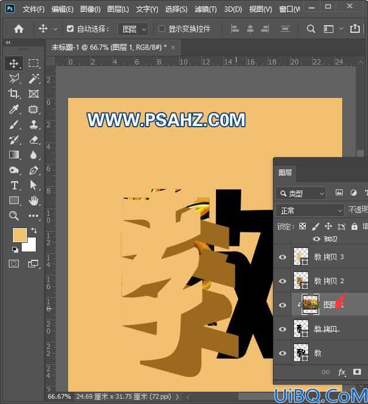Align horizontal centers in options bar
The image size is (368, 404).
(x=250, y=29)
